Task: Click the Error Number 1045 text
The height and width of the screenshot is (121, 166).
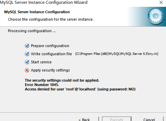Action: click(42, 85)
